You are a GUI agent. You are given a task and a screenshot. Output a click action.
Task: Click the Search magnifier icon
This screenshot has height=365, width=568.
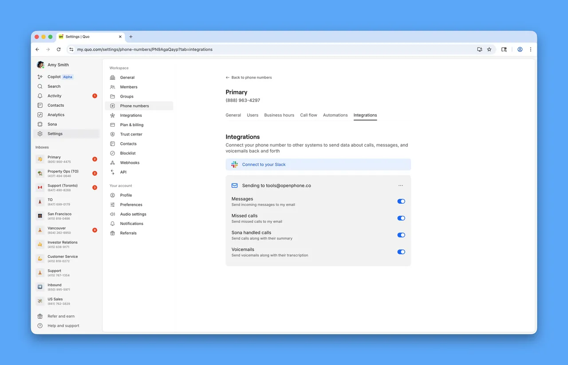pyautogui.click(x=40, y=86)
